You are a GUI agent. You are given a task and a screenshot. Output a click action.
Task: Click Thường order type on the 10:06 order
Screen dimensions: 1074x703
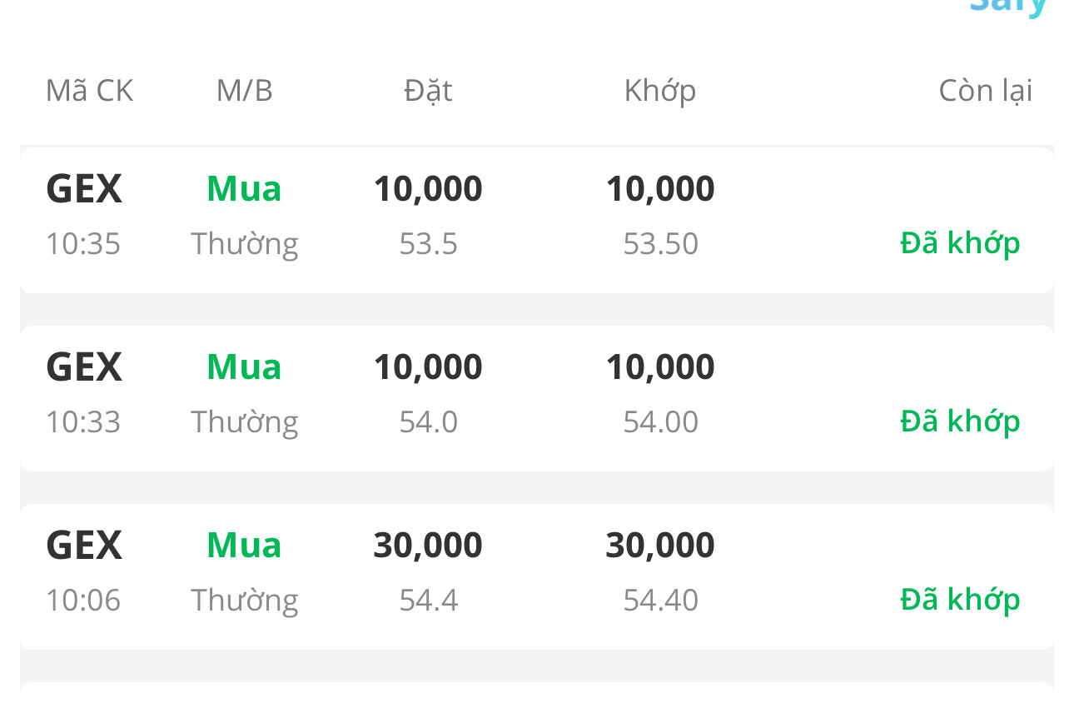point(244,601)
